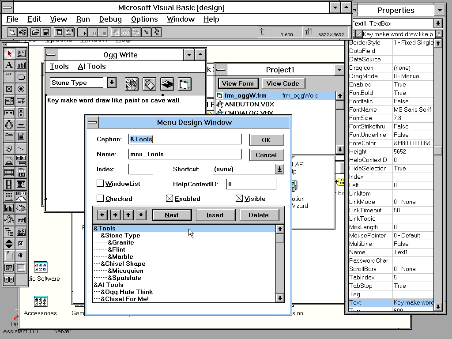Screen dimensions: 452x339
Task: Select the TextBox tool
Action: [x=21, y=65]
